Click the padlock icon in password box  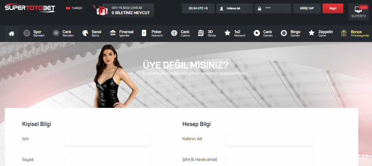coord(259,9)
